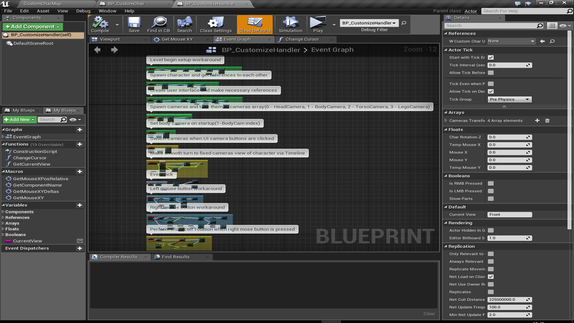Image resolution: width=574 pixels, height=323 pixels.
Task: Enable the Show Parts checkbox
Action: pyautogui.click(x=490, y=199)
